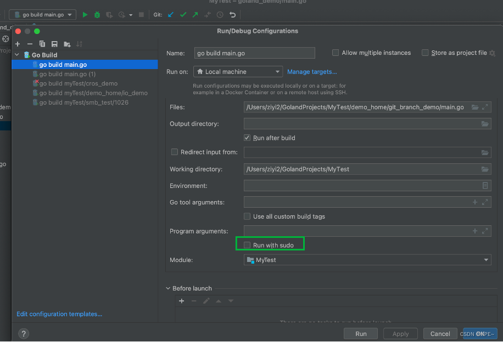Image resolution: width=503 pixels, height=342 pixels.
Task: Browse for Output directory folder icon
Action: coord(485,124)
